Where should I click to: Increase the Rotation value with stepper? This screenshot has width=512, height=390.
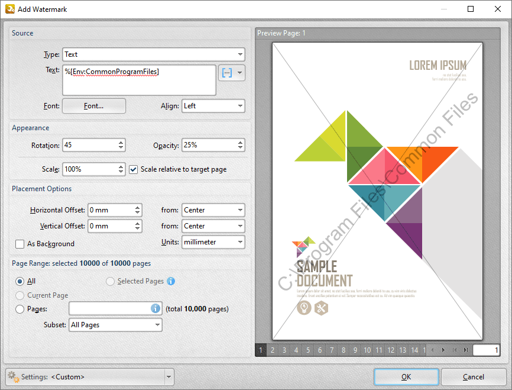point(121,142)
